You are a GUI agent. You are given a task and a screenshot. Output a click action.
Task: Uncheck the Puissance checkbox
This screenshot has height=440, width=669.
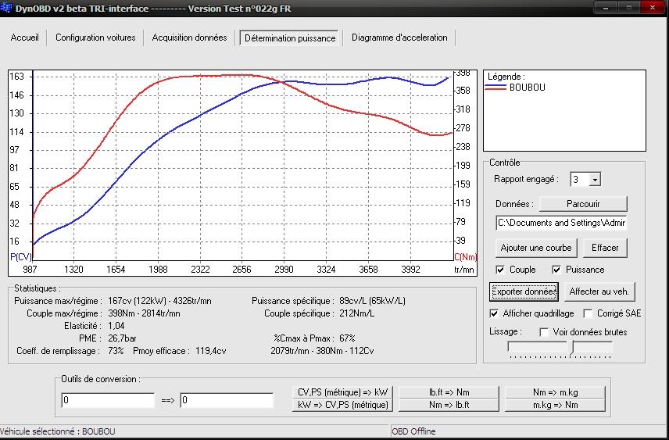click(x=556, y=270)
